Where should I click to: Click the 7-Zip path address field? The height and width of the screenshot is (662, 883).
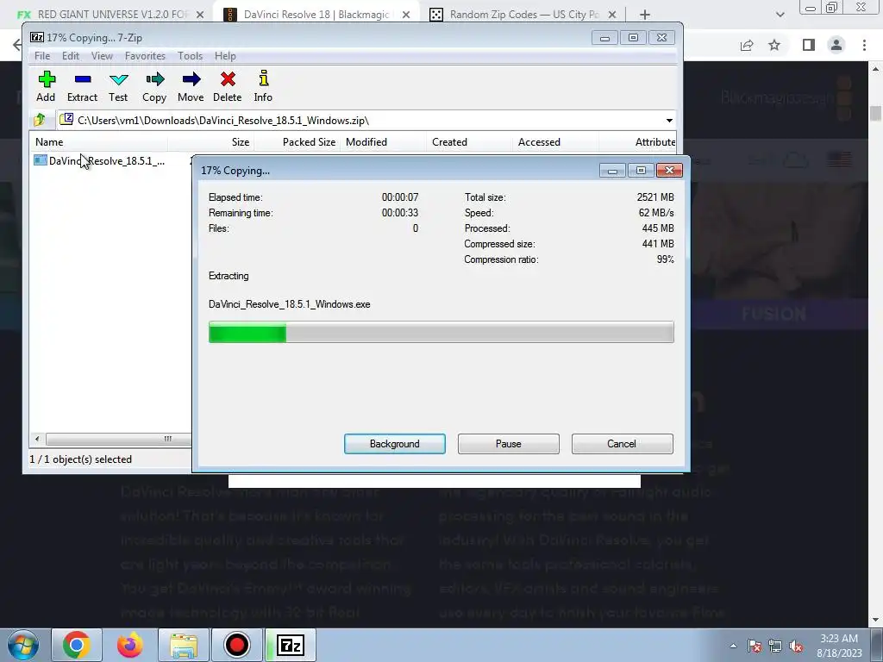coord(366,120)
